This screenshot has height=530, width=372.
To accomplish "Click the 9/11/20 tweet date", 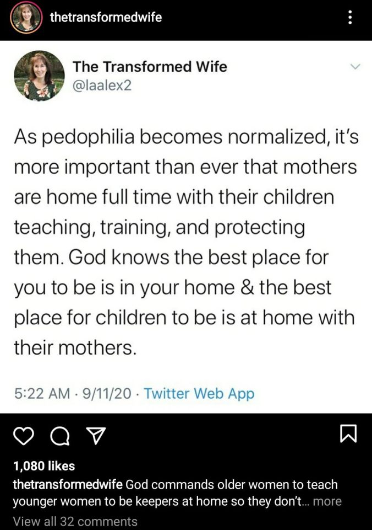I will pos(106,394).
